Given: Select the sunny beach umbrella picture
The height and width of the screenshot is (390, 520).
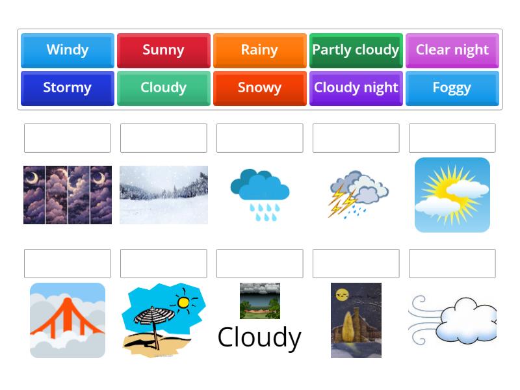Looking at the screenshot, I should 162,320.
